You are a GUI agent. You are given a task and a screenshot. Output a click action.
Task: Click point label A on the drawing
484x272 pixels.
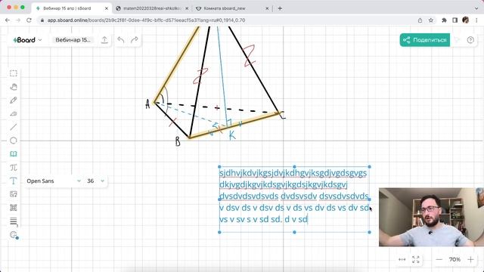(147, 104)
